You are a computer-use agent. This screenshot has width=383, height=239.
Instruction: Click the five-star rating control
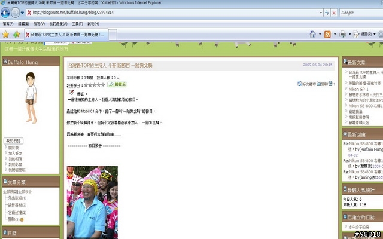pos(95,85)
